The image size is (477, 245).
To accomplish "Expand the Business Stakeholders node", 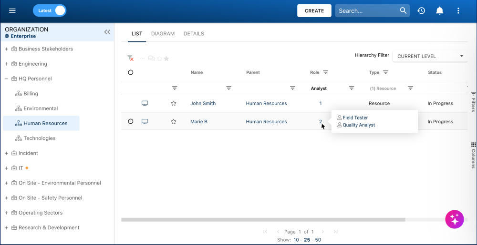I will point(6,49).
